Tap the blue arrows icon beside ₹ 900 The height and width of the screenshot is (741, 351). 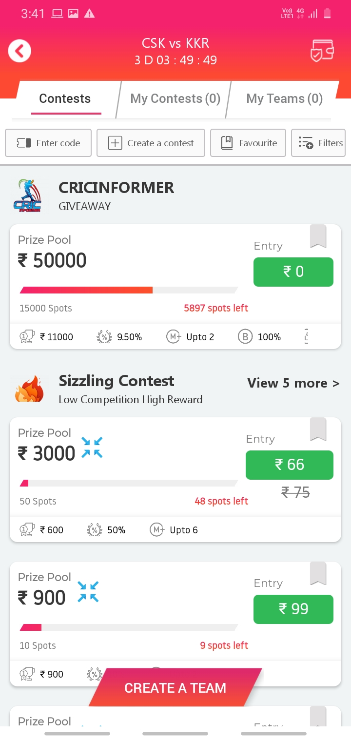tap(88, 592)
